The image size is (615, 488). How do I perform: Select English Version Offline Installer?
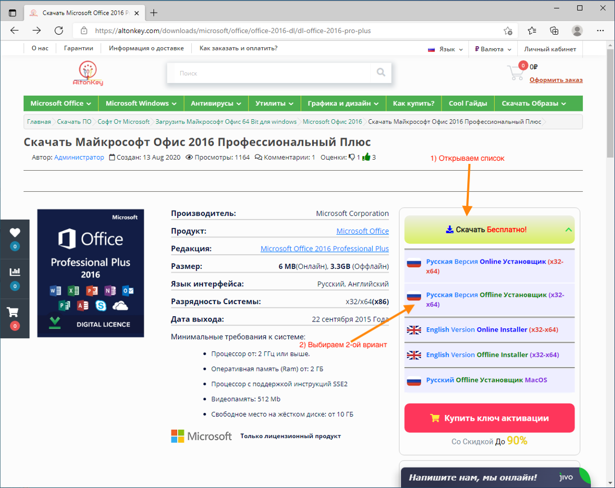(x=489, y=355)
